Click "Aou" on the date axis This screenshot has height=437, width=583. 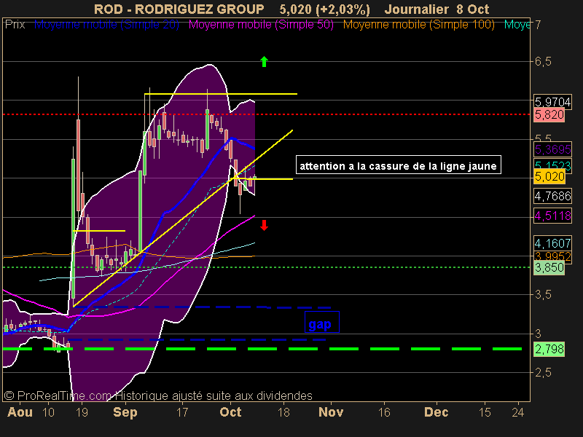(x=20, y=412)
